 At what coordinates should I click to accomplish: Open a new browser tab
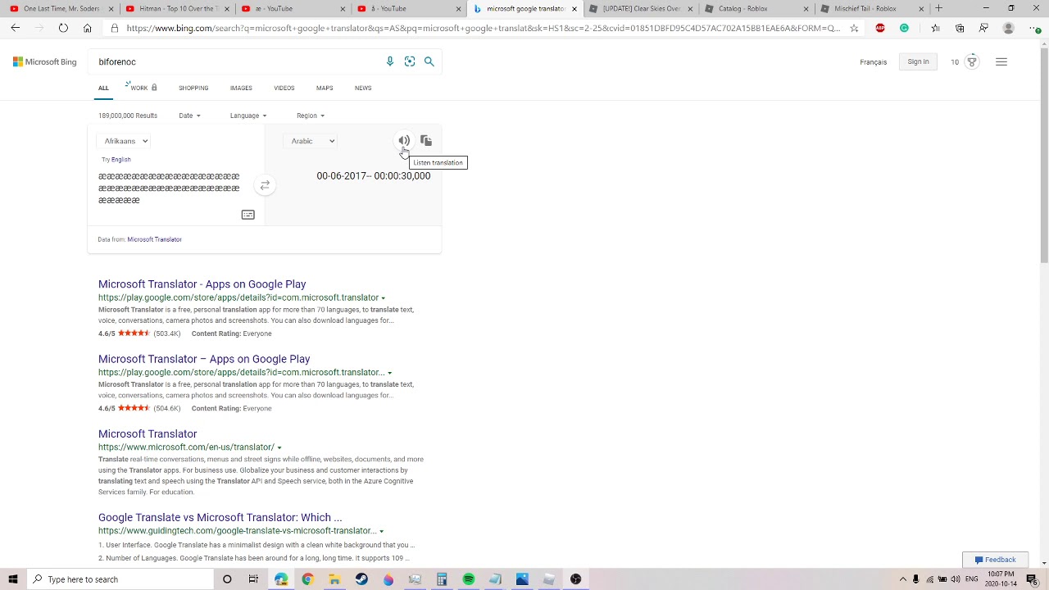(938, 8)
